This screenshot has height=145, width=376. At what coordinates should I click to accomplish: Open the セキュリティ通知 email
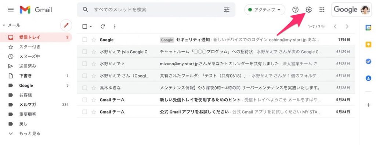point(216,40)
